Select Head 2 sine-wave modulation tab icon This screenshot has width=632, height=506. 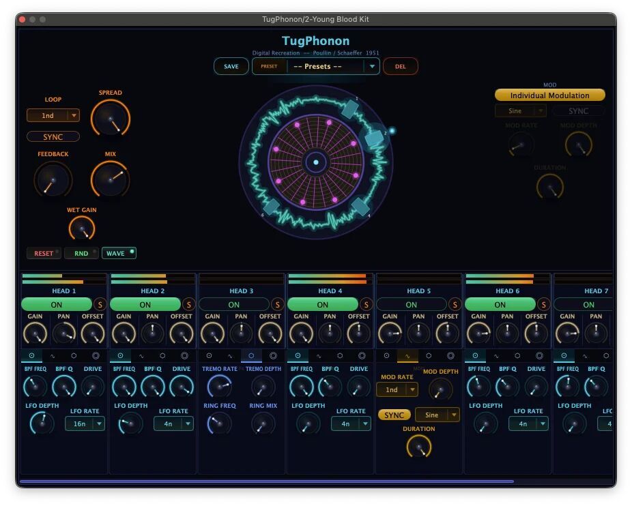[141, 356]
